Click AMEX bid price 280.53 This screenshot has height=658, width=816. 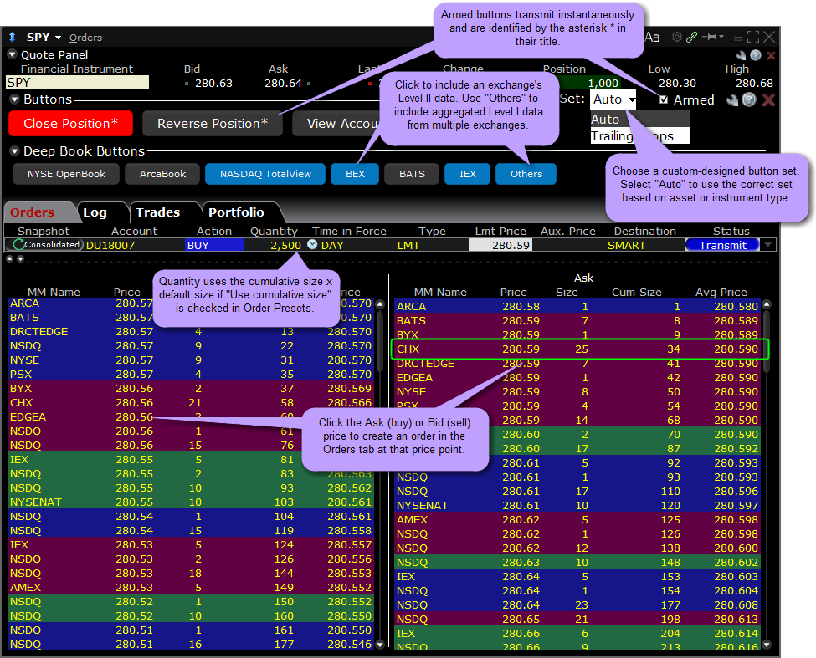click(x=134, y=587)
